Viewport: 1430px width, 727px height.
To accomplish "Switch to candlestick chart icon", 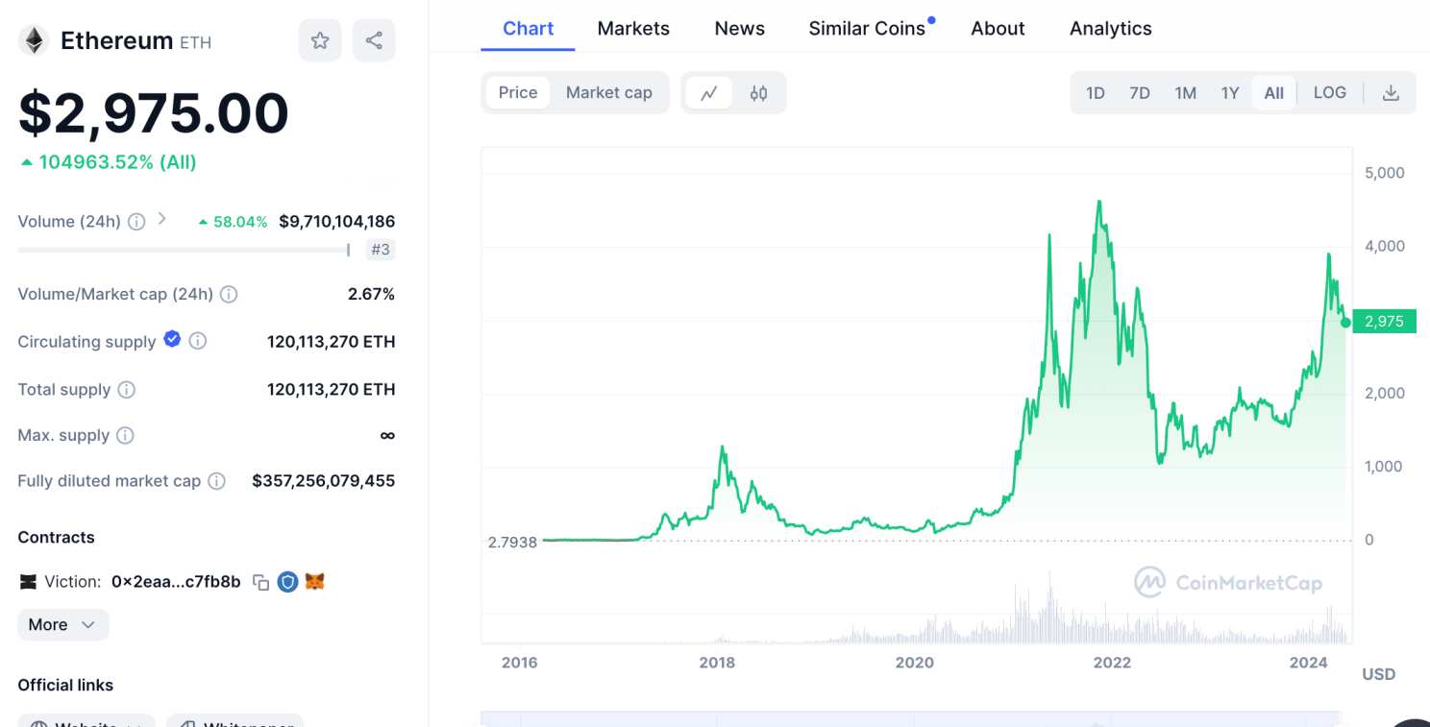I will point(759,93).
